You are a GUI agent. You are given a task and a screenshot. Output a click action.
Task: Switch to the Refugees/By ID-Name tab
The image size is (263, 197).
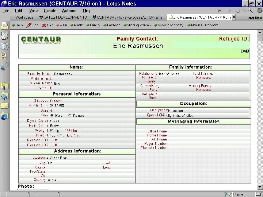tap(127, 17)
